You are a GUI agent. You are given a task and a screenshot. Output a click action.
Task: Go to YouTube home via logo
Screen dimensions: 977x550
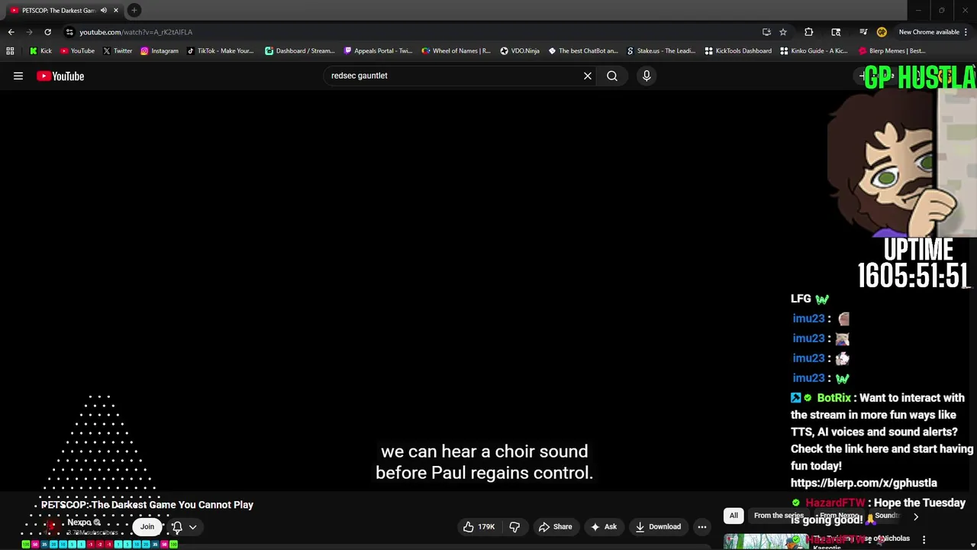[x=60, y=76]
